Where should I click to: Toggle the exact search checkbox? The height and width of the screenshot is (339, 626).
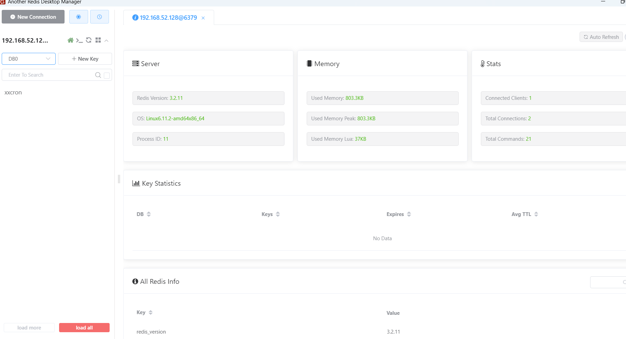click(x=107, y=75)
